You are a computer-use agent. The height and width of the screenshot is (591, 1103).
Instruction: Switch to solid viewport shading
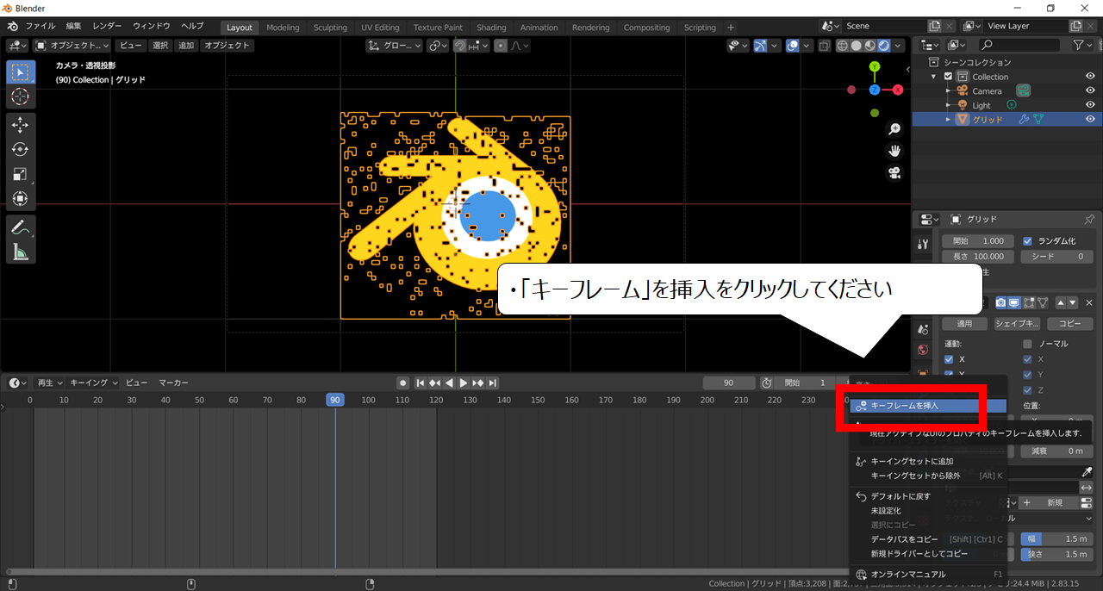(x=858, y=46)
